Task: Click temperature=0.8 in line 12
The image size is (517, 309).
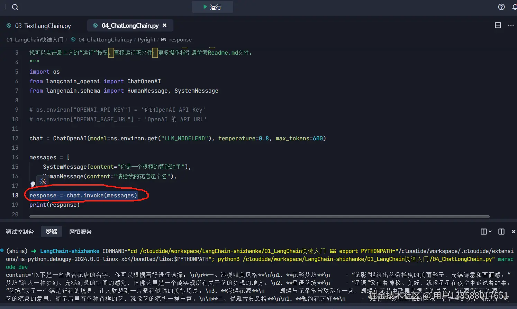Action: click(x=244, y=139)
